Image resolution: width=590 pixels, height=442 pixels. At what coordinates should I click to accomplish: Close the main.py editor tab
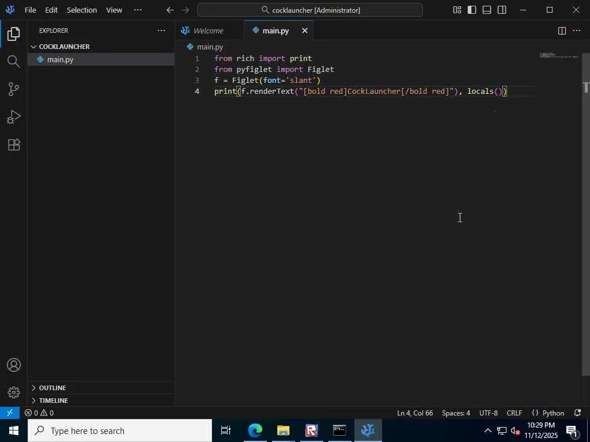pyautogui.click(x=305, y=31)
